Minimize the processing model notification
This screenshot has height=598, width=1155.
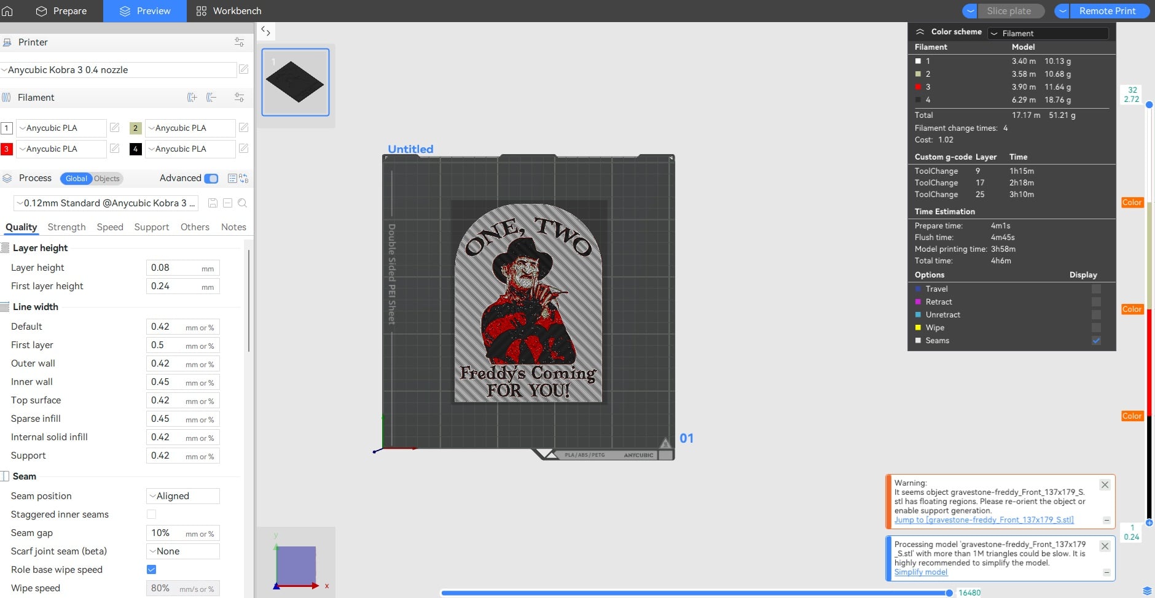click(x=1106, y=572)
